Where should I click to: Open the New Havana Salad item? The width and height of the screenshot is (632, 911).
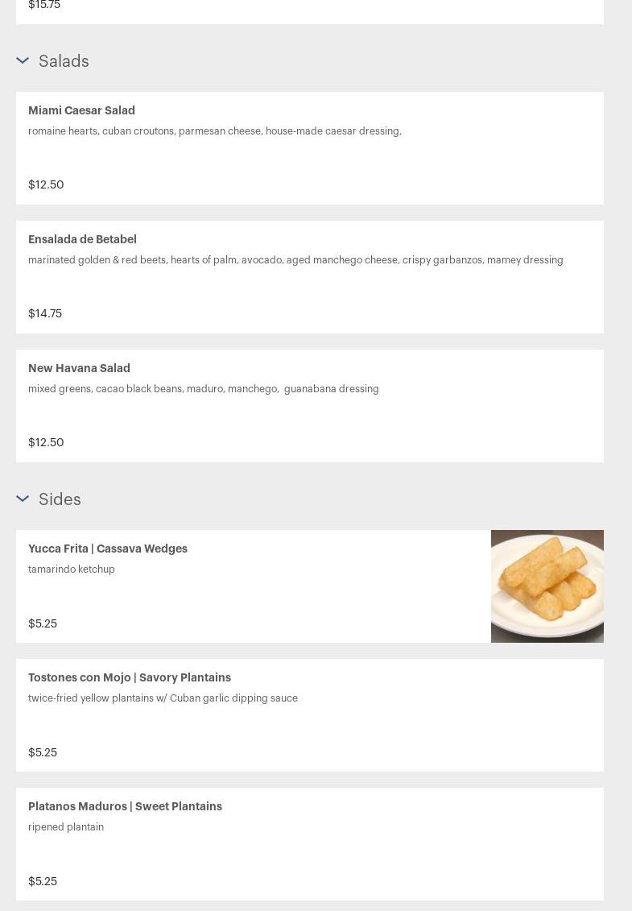tap(79, 368)
